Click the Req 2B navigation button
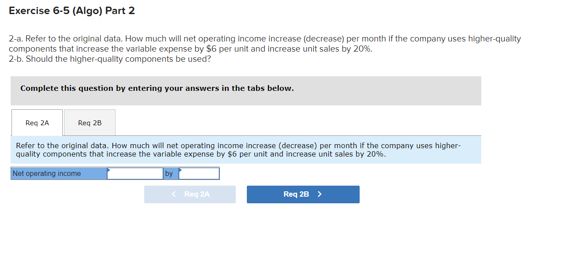Screen dimensions: 568x254 click(303, 194)
